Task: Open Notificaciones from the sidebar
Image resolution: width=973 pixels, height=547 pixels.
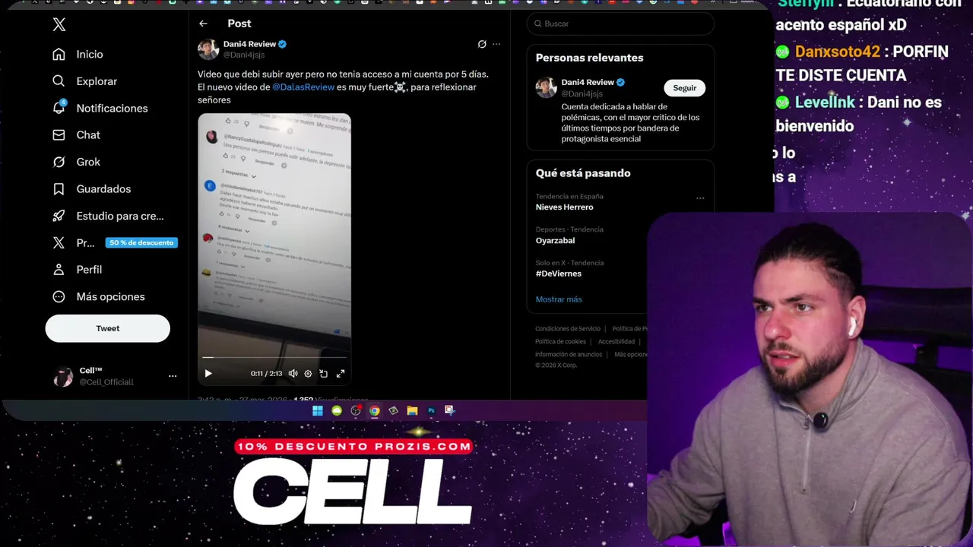Action: (100, 108)
